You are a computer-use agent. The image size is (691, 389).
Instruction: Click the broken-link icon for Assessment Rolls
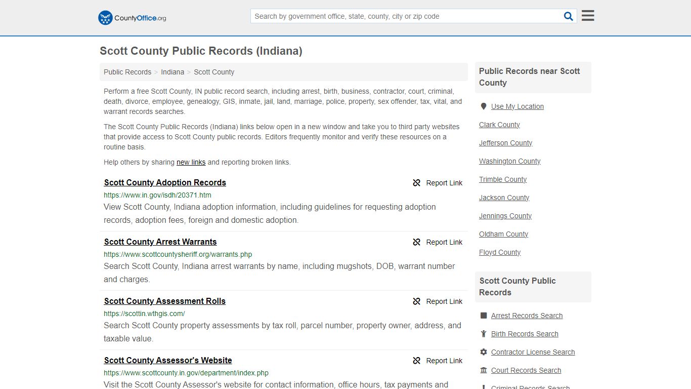coord(417,301)
